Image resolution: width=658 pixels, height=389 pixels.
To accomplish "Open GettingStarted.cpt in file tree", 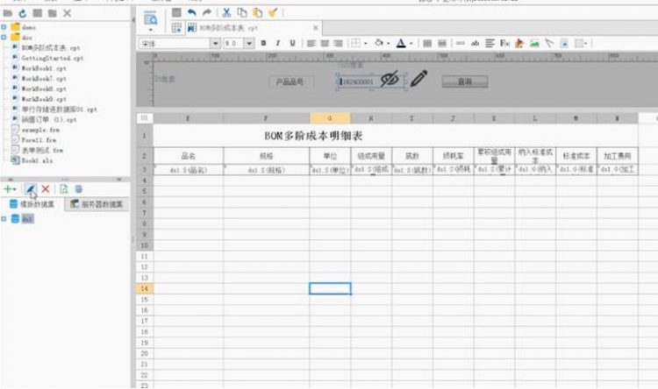I will click(53, 59).
